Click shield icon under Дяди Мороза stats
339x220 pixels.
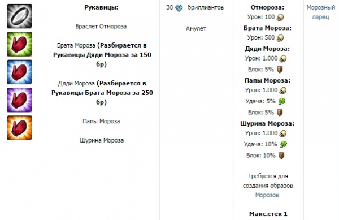point(280,70)
